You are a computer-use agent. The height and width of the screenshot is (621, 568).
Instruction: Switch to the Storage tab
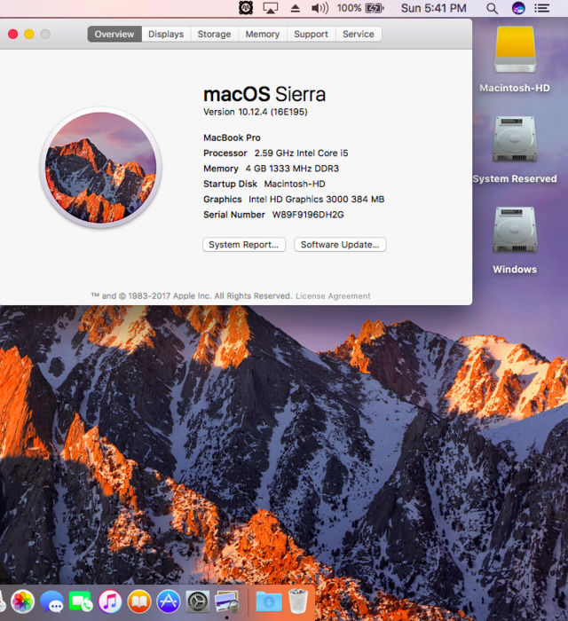point(214,34)
